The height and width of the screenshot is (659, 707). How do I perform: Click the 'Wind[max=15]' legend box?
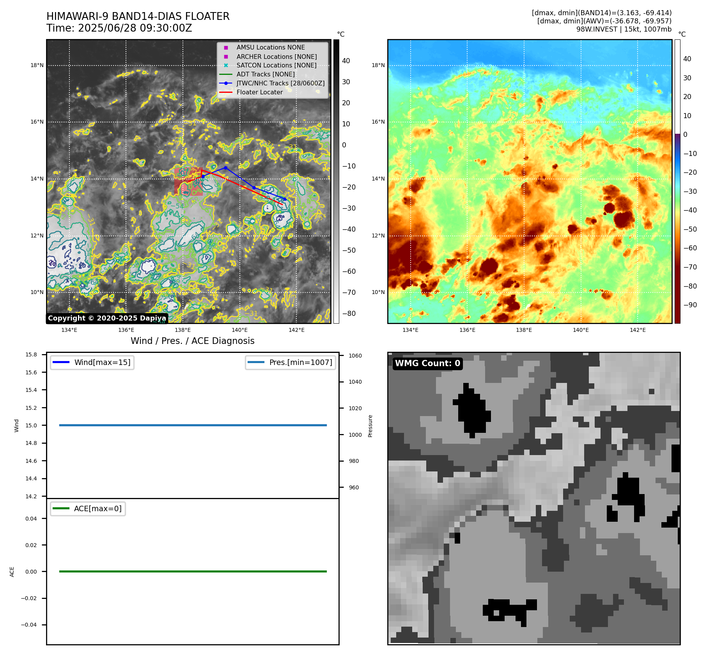coord(92,362)
